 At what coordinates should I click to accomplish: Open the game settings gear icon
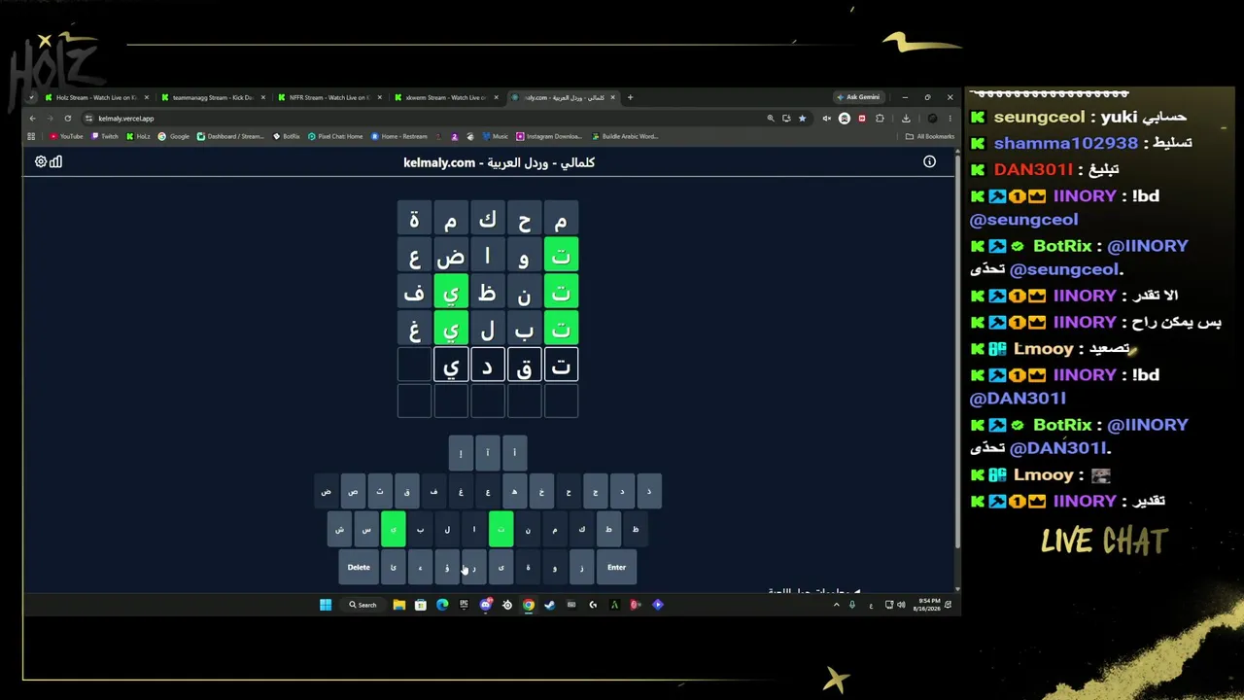[x=41, y=161]
